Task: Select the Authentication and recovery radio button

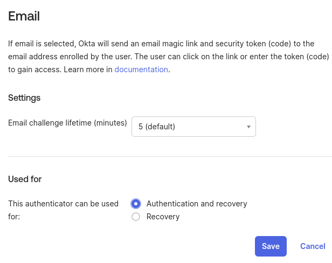Action: (136, 204)
